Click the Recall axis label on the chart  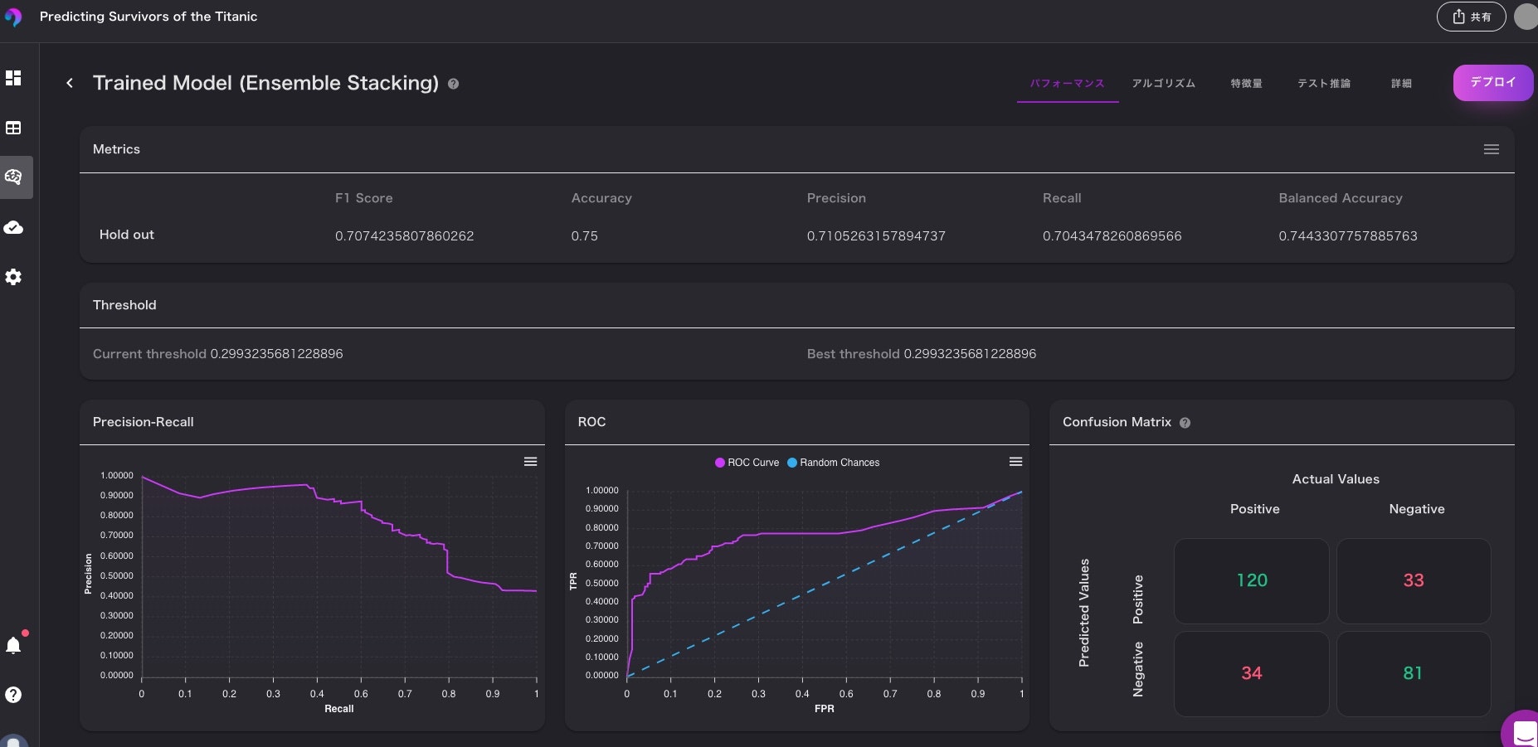(x=339, y=709)
